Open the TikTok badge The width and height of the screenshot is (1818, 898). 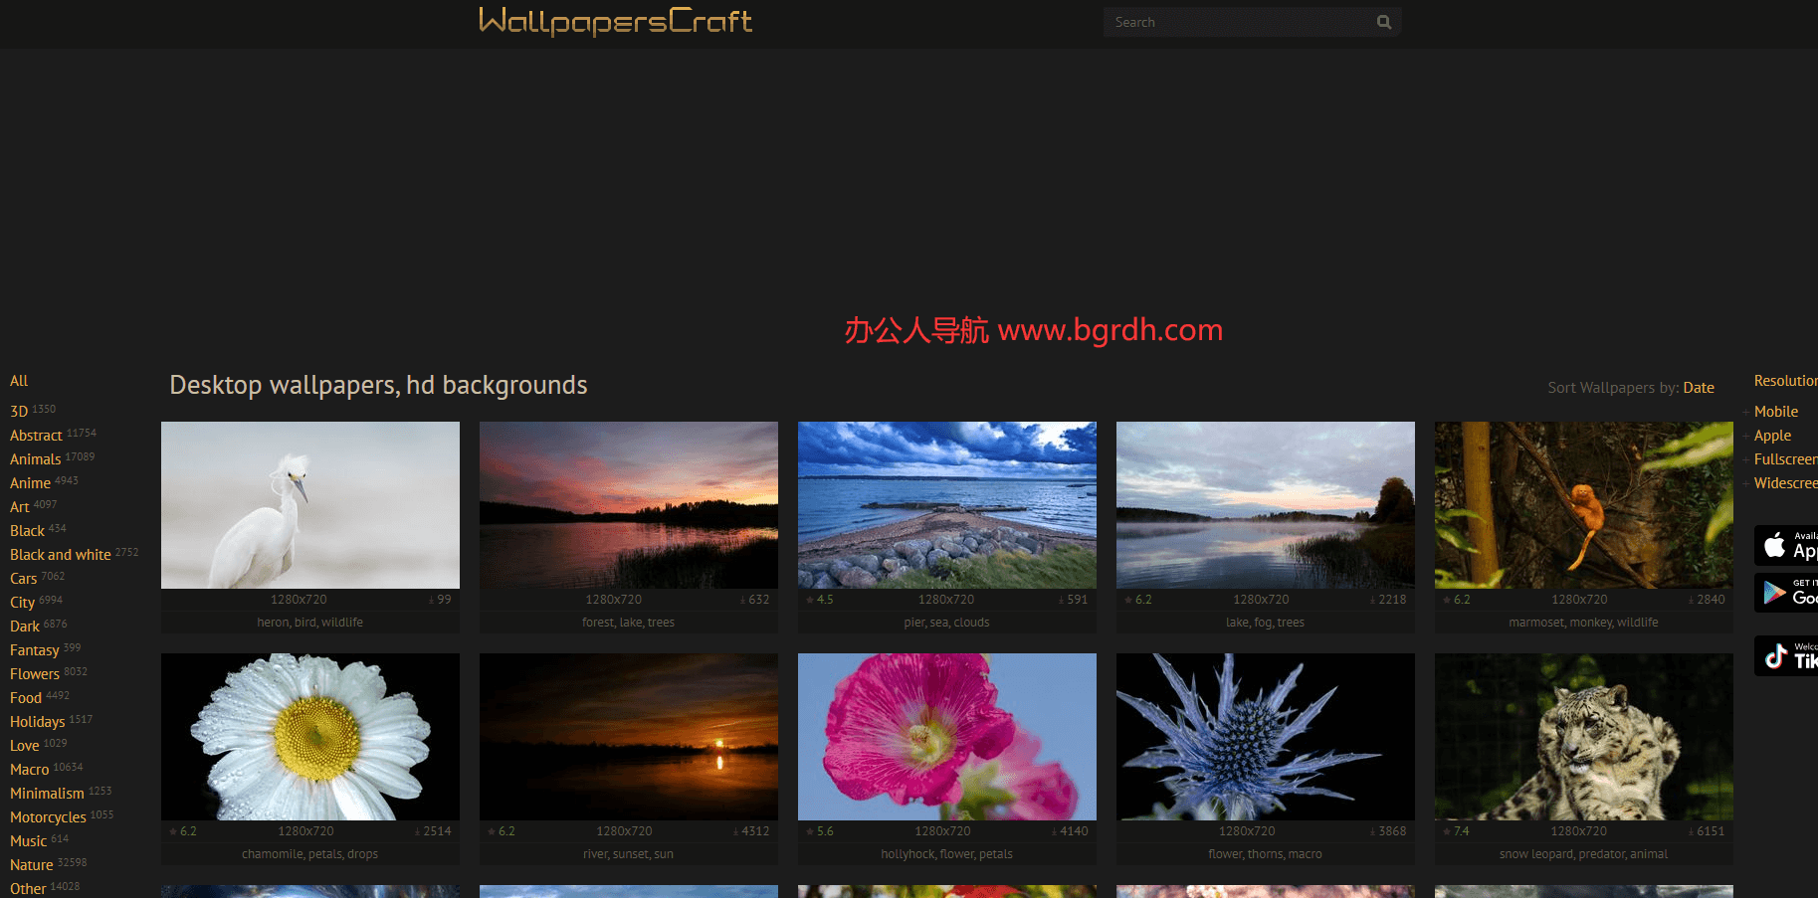pyautogui.click(x=1786, y=656)
